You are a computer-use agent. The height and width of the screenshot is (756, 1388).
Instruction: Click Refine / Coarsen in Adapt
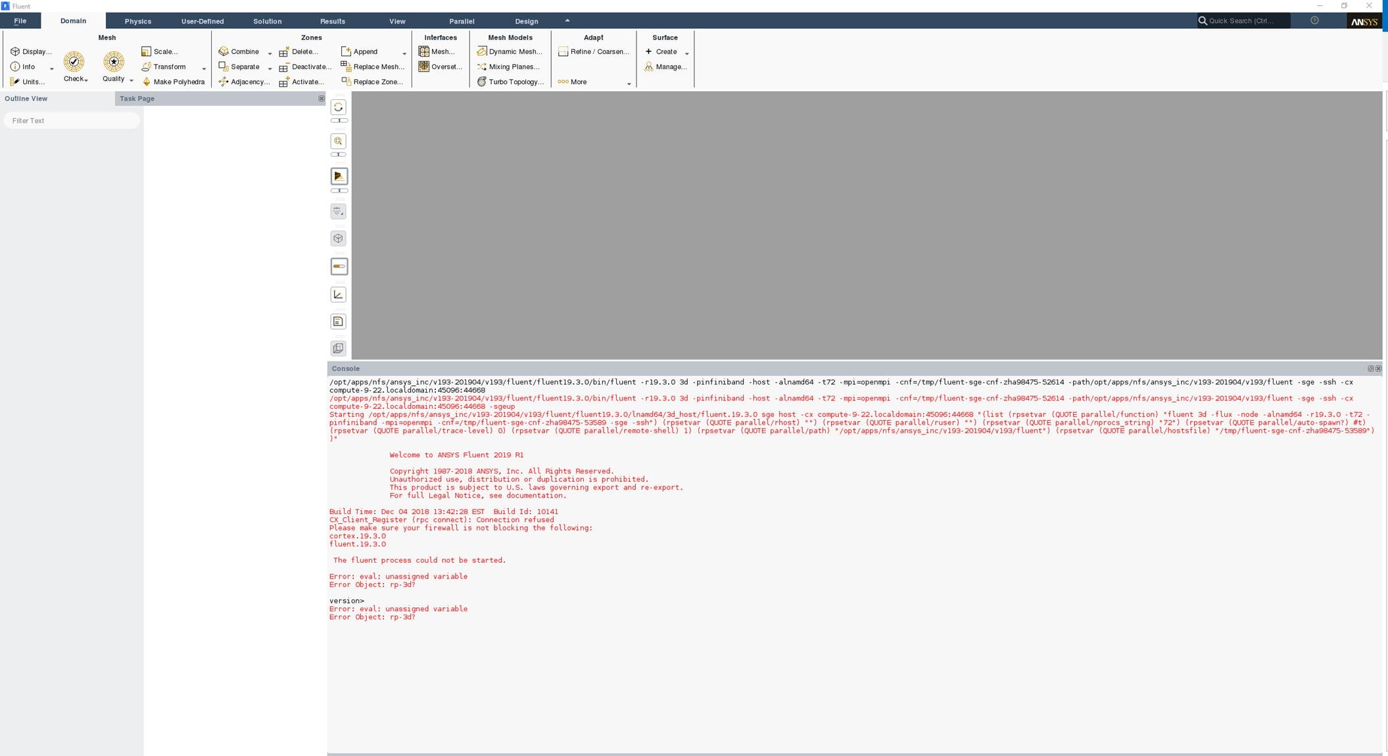point(594,51)
